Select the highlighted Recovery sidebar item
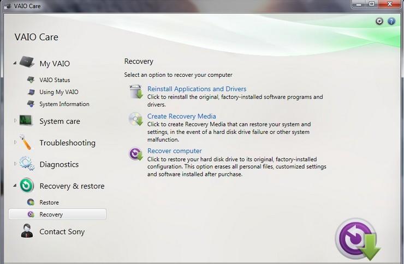Viewport: 404px width, 264px height. pyautogui.click(x=57, y=214)
